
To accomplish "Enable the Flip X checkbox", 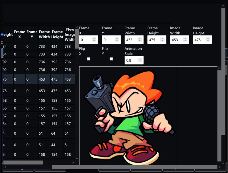I will click(x=89, y=59).
